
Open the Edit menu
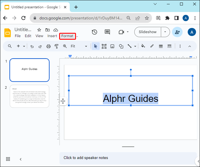[x=28, y=36]
